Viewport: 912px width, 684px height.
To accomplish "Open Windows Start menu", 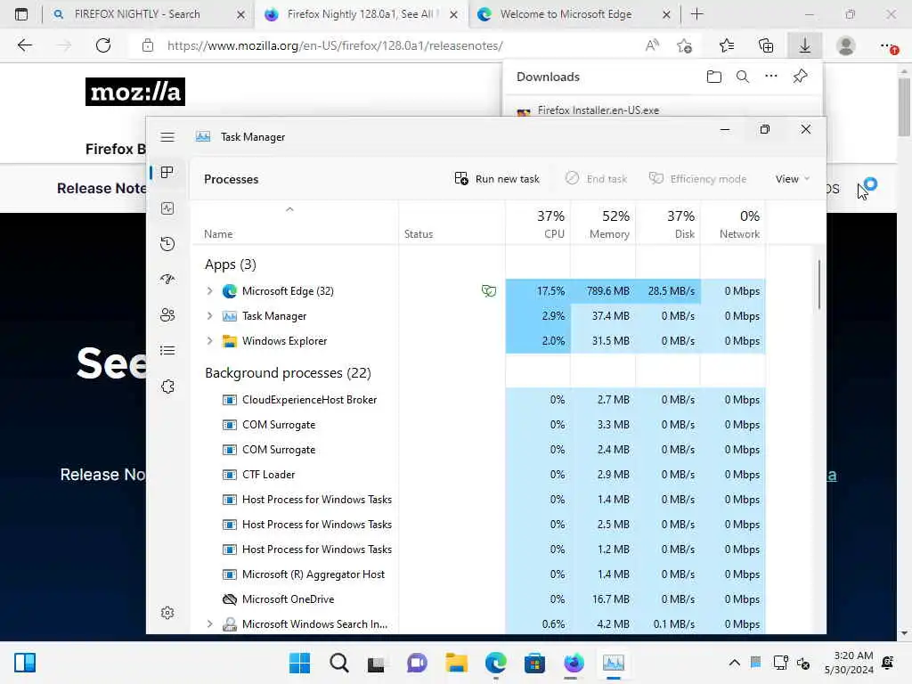I will pyautogui.click(x=299, y=663).
